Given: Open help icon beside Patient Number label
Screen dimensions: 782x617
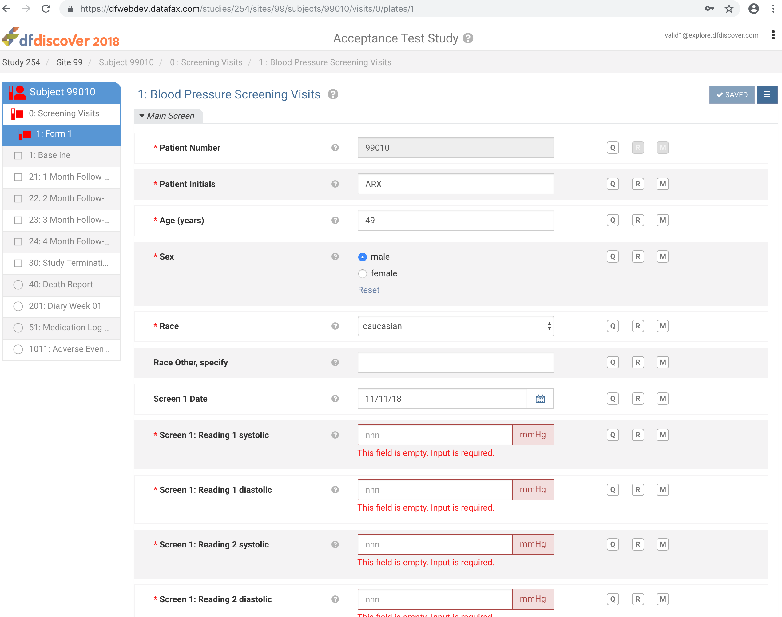Looking at the screenshot, I should (x=335, y=148).
